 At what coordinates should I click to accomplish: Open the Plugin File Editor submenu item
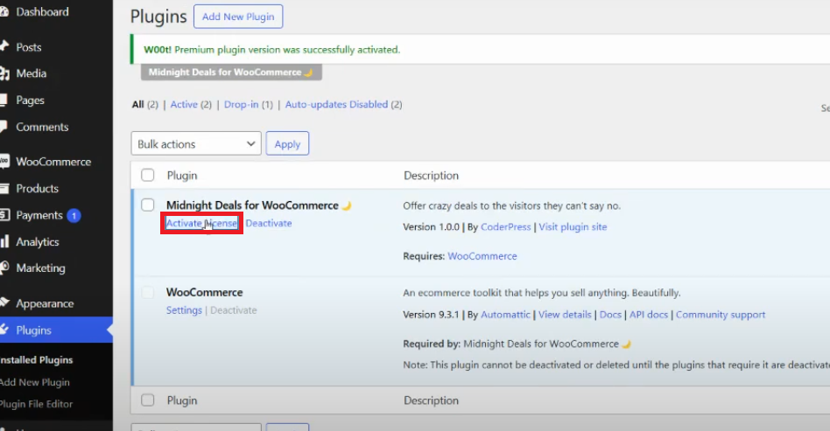(x=37, y=404)
